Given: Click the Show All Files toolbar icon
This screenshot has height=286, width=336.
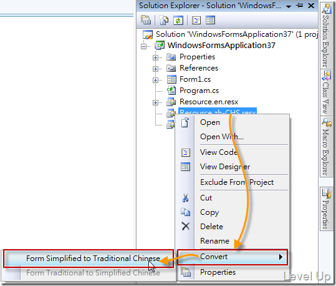Looking at the screenshot, I should click(164, 20).
